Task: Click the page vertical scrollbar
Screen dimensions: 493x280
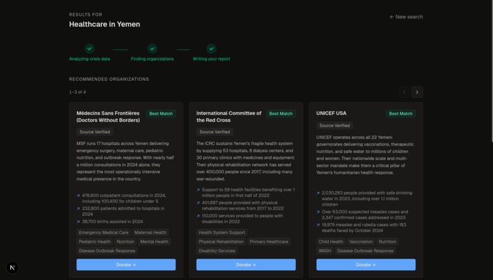Action: click(492, 71)
